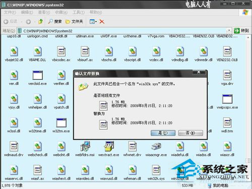Select the vmhelper.dll file icon

pos(37,99)
